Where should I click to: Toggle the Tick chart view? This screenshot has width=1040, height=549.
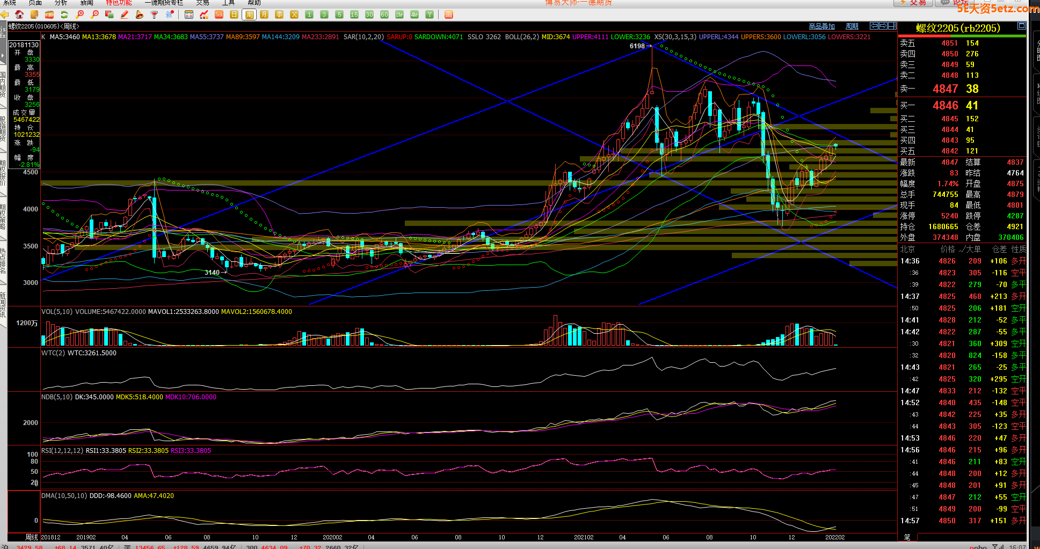219,14
